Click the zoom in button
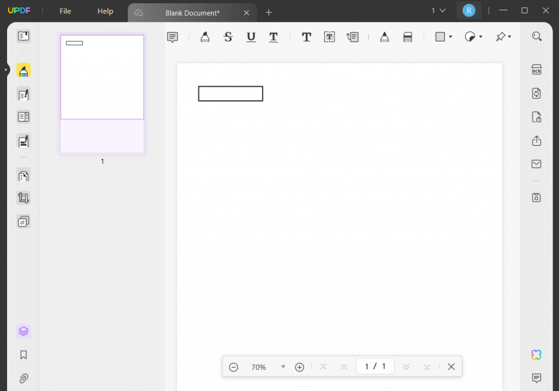 click(x=299, y=366)
